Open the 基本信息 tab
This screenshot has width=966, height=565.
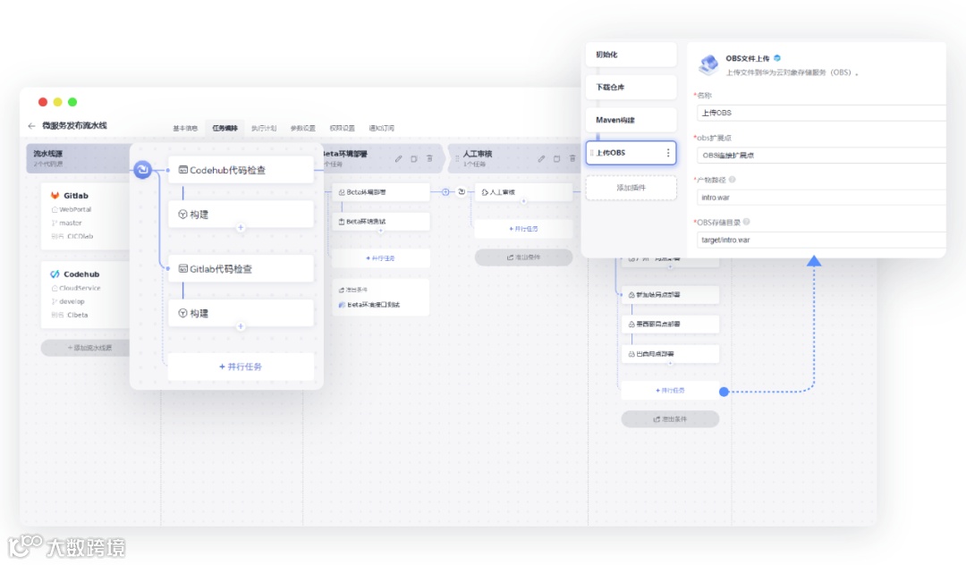(x=185, y=128)
